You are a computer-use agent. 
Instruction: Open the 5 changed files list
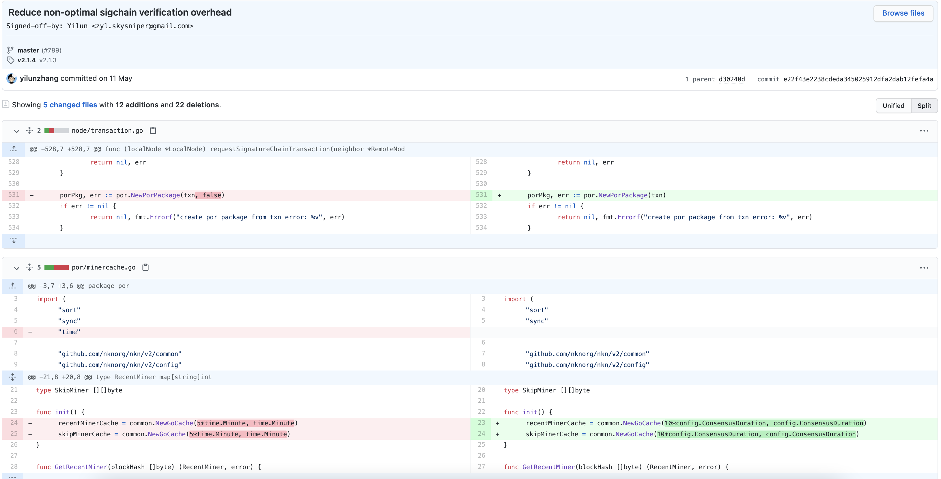pos(70,105)
